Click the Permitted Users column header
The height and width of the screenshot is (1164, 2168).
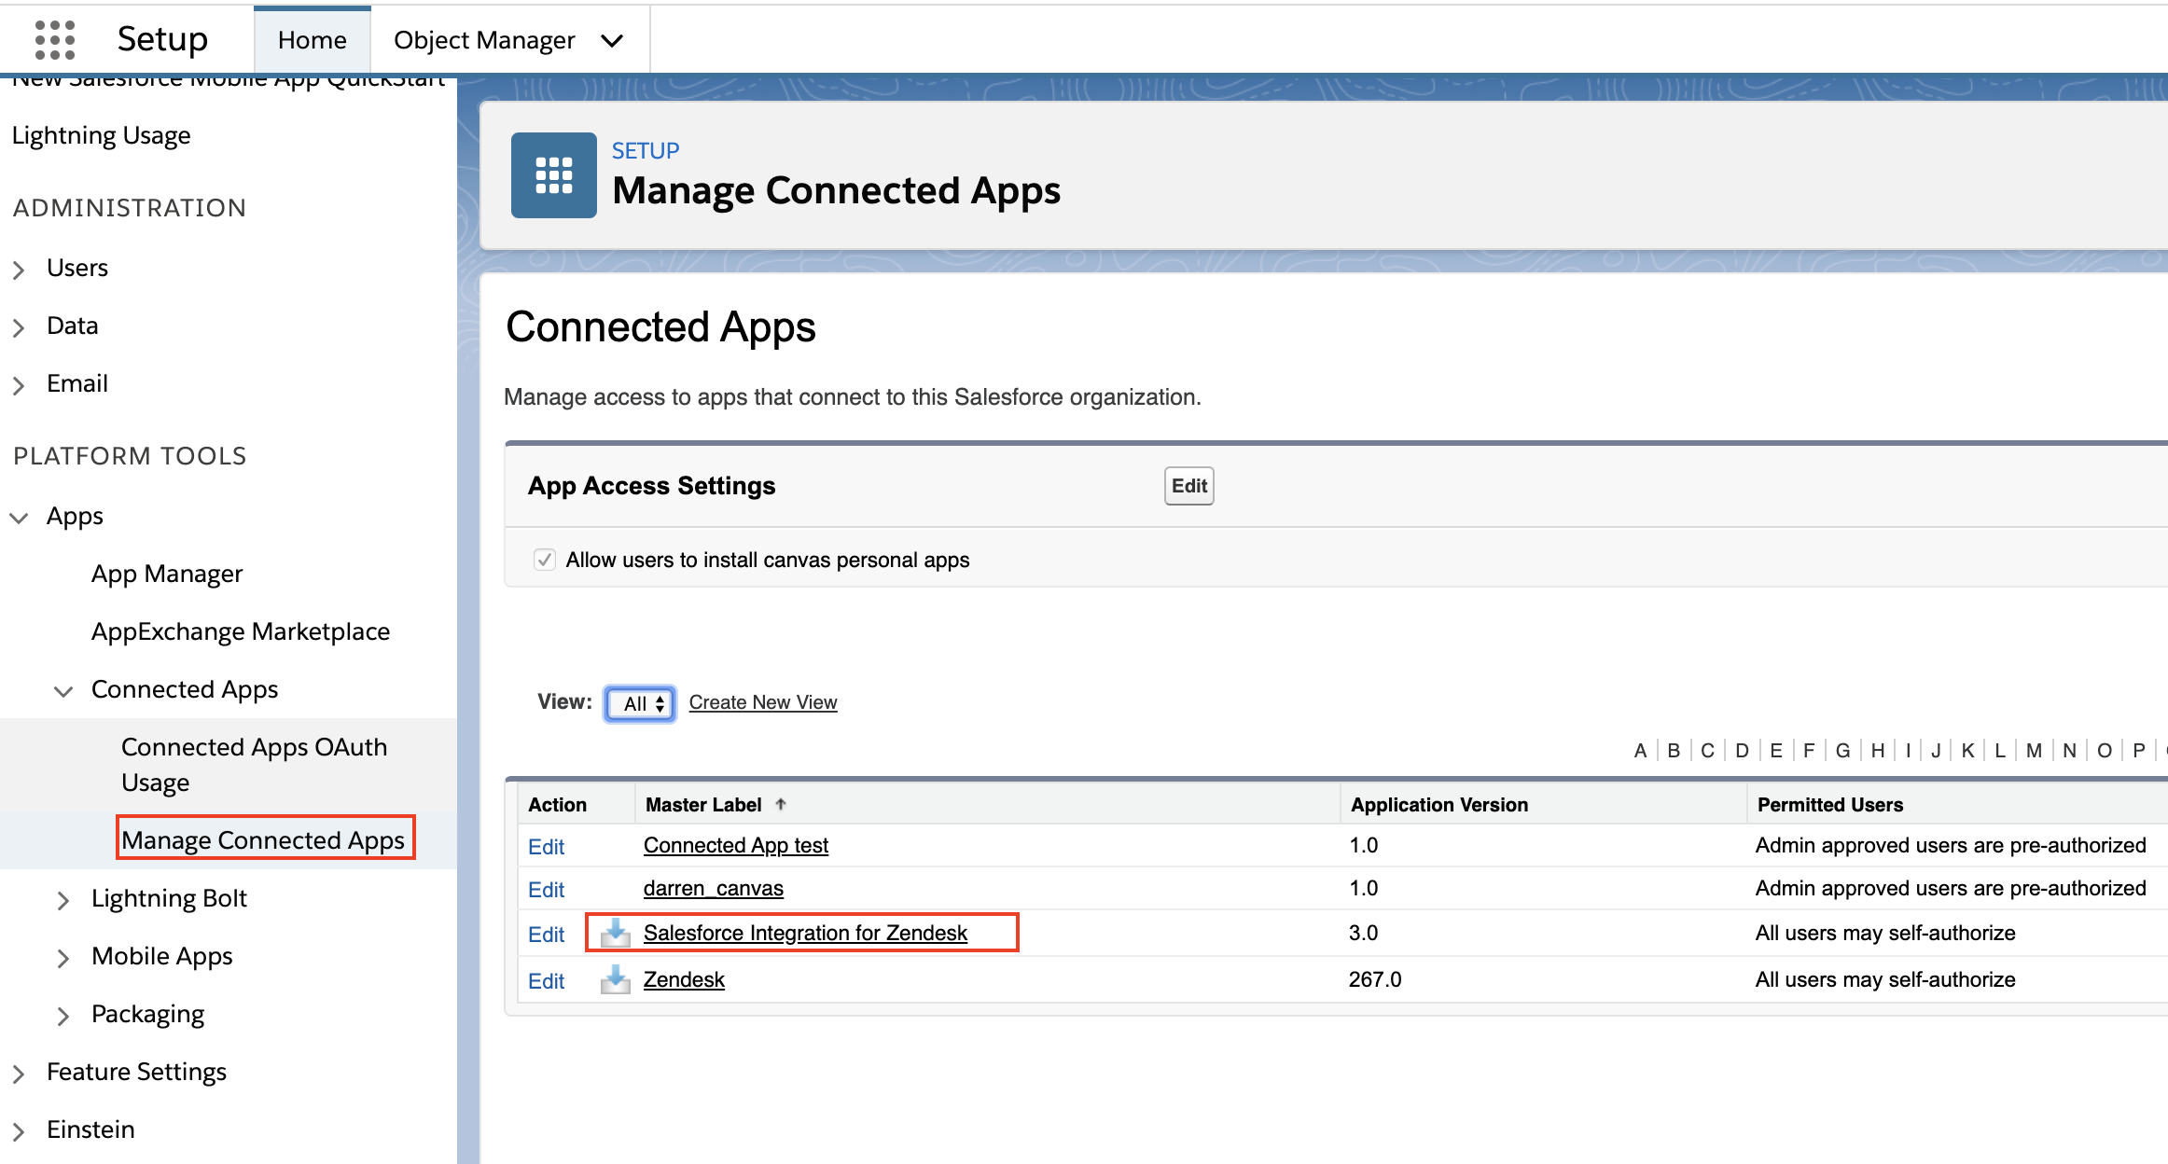1830,804
